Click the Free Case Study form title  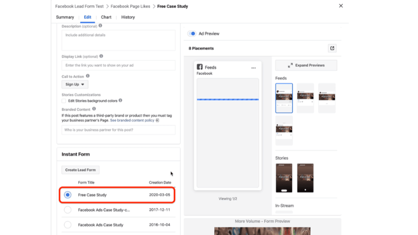[x=92, y=195]
